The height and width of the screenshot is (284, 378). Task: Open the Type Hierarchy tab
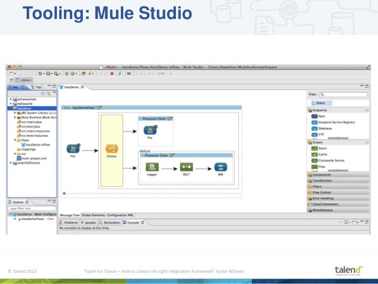pyautogui.click(x=36, y=87)
